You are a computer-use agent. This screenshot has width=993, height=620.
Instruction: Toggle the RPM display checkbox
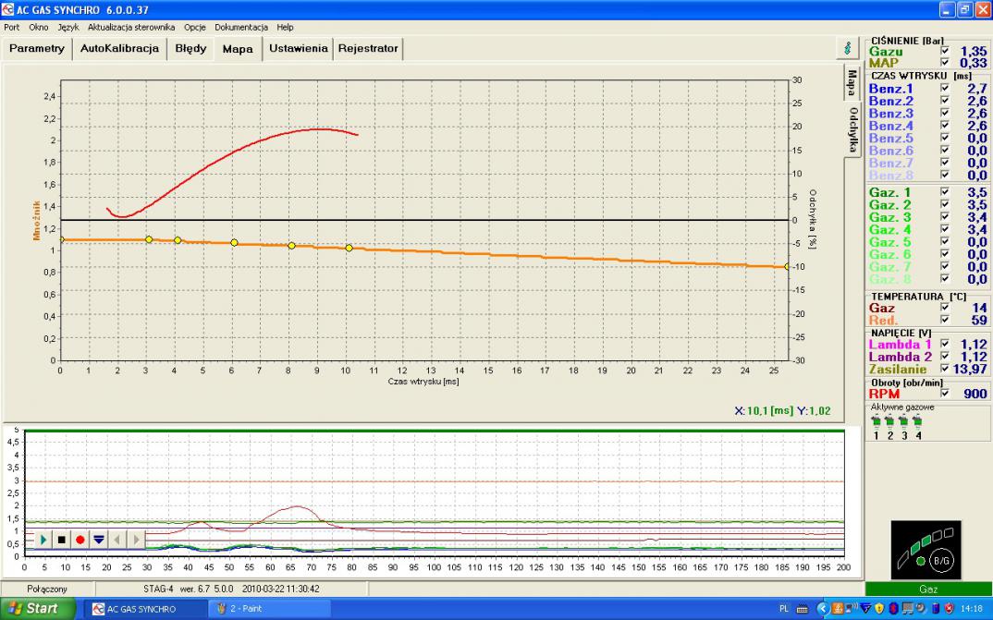coord(944,394)
